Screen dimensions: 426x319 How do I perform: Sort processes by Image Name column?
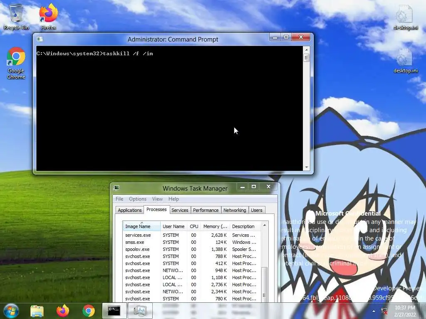pyautogui.click(x=141, y=226)
